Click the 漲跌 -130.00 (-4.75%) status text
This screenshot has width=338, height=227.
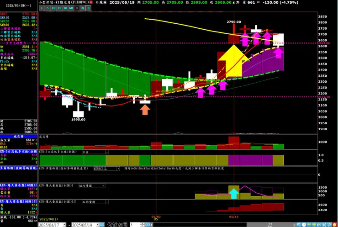tap(19, 217)
